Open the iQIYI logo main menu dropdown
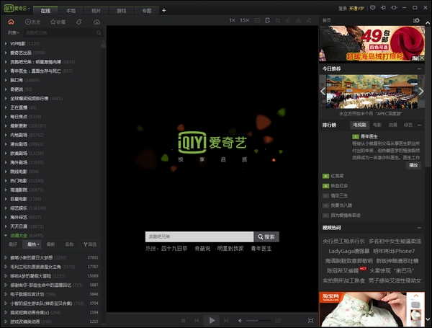Viewport: 432px width, 328px height. 17,8
